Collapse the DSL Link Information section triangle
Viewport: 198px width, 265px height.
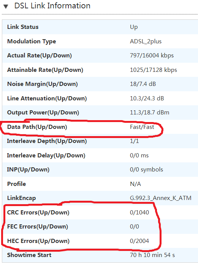tap(6, 6)
